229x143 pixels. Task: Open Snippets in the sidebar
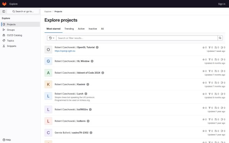21,46
